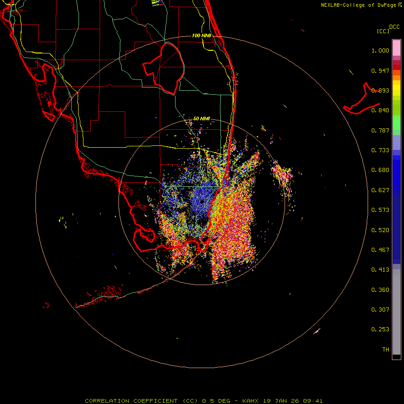Click the 0.680 scale value
404x404 pixels.
tap(380, 170)
